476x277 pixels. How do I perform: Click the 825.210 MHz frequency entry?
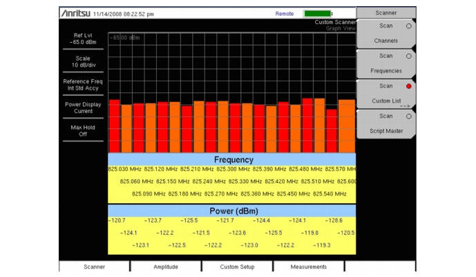click(197, 169)
